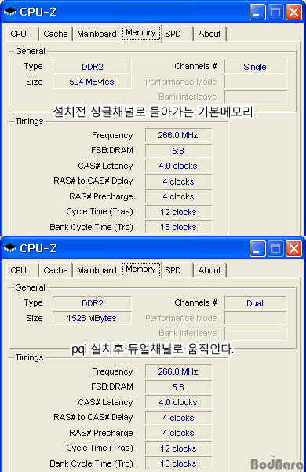Minimize the top CPU-Z window
Viewport: 306px width, 472px height.
click(257, 13)
